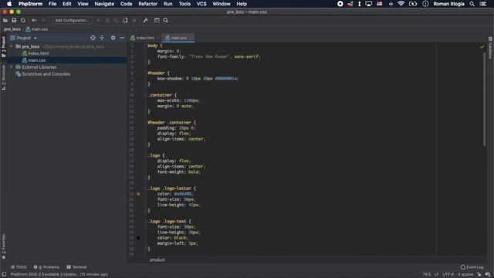The image size is (494, 278).
Task: Click the Forward arrow toolbar icon
Action: (x=43, y=20)
